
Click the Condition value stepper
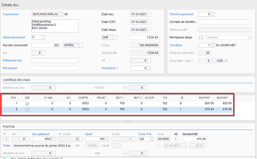click(x=213, y=45)
